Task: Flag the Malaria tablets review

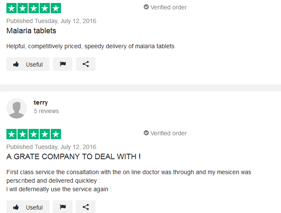Action: coord(63,64)
